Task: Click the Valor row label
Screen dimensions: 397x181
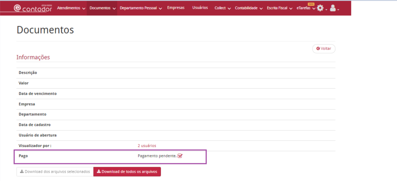Action: pos(24,83)
